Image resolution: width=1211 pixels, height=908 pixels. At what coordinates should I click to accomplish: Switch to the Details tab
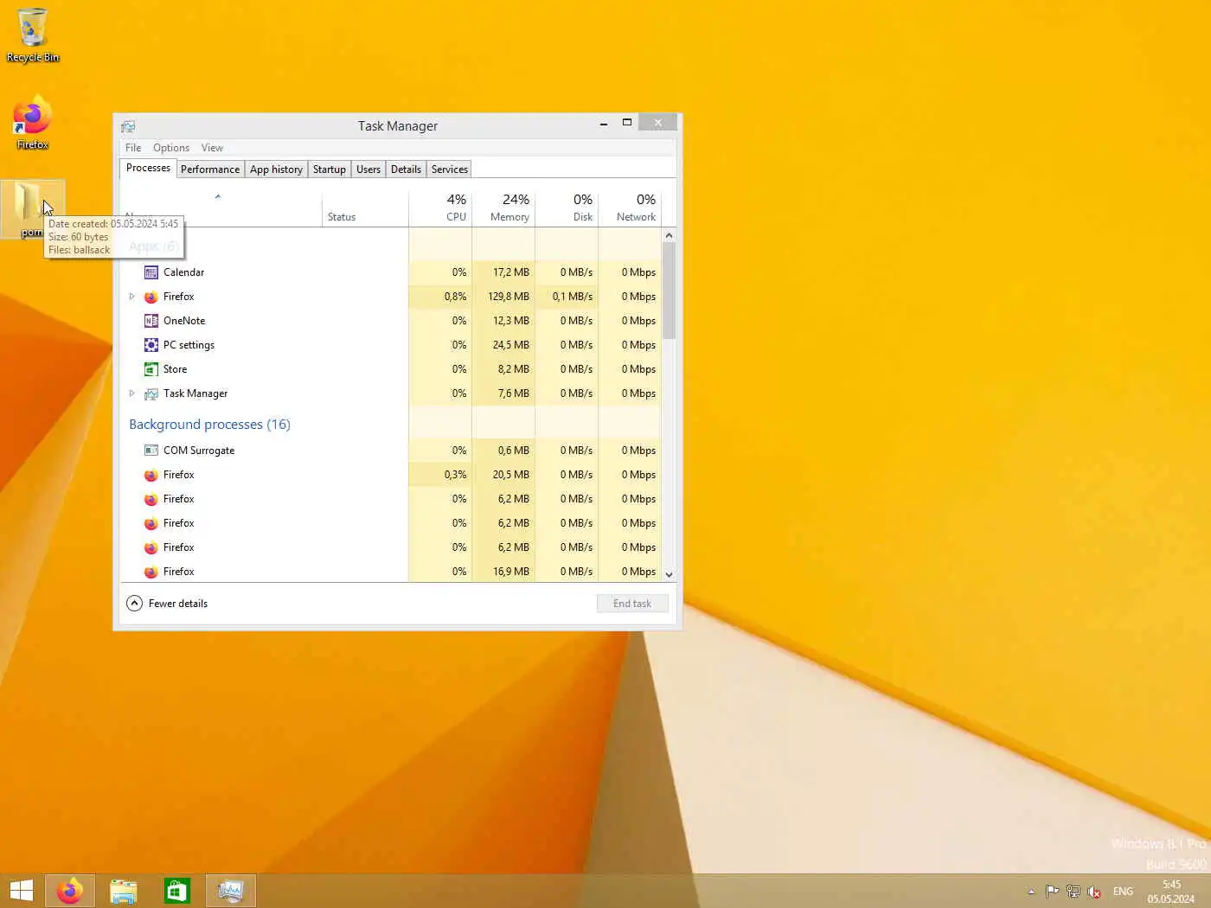pos(406,169)
